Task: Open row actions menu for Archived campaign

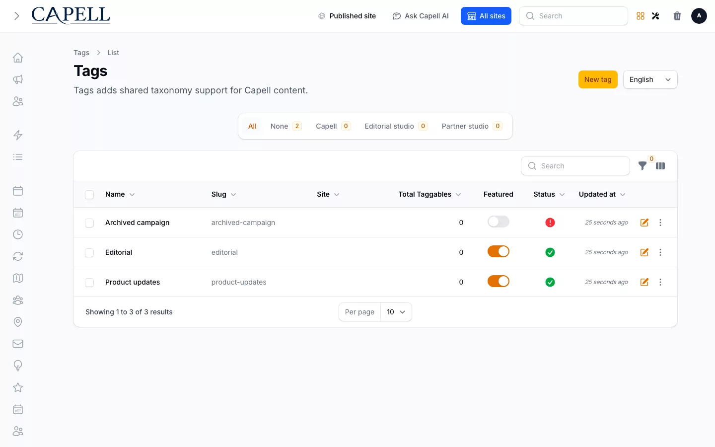Action: coord(660,223)
